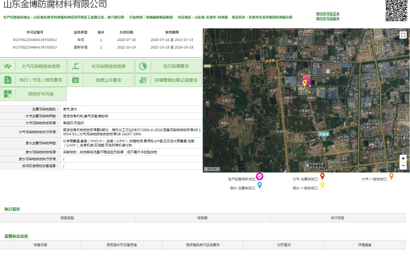
Task: Open the 其他许可内容 tab
Action: click(33, 94)
